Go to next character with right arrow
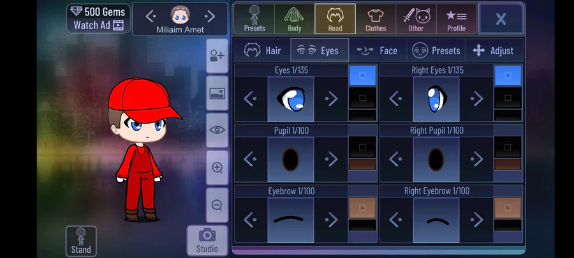Viewport: 574px width, 258px height. point(210,16)
